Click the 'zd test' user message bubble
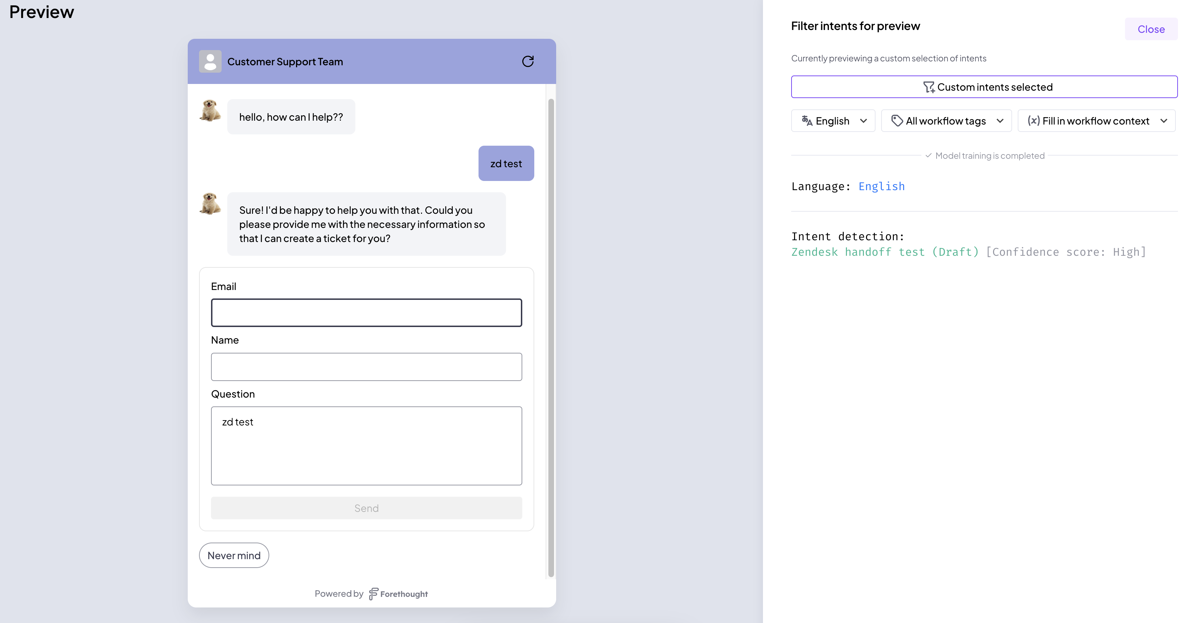 pyautogui.click(x=506, y=164)
